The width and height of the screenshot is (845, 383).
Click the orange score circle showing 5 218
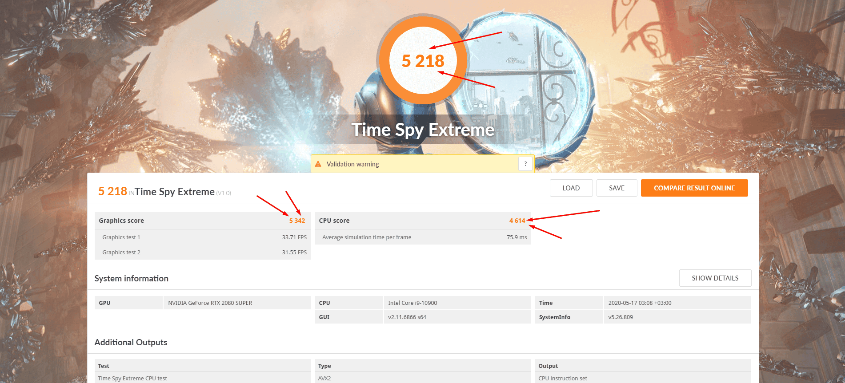click(423, 61)
